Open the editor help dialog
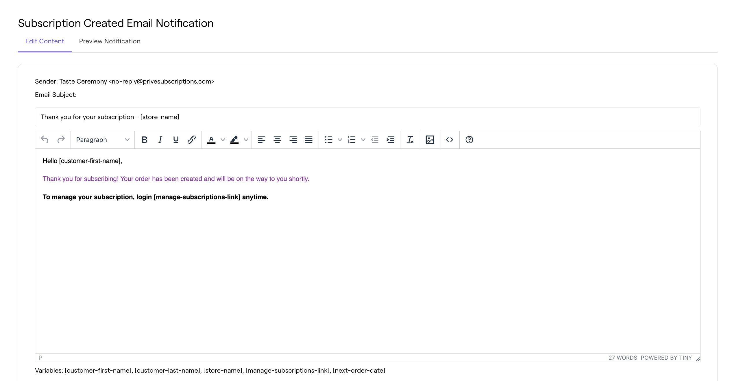Image resolution: width=732 pixels, height=381 pixels. (469, 140)
